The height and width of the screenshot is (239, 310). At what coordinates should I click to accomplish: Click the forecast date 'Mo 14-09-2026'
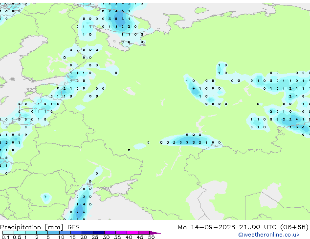[x=206, y=227]
